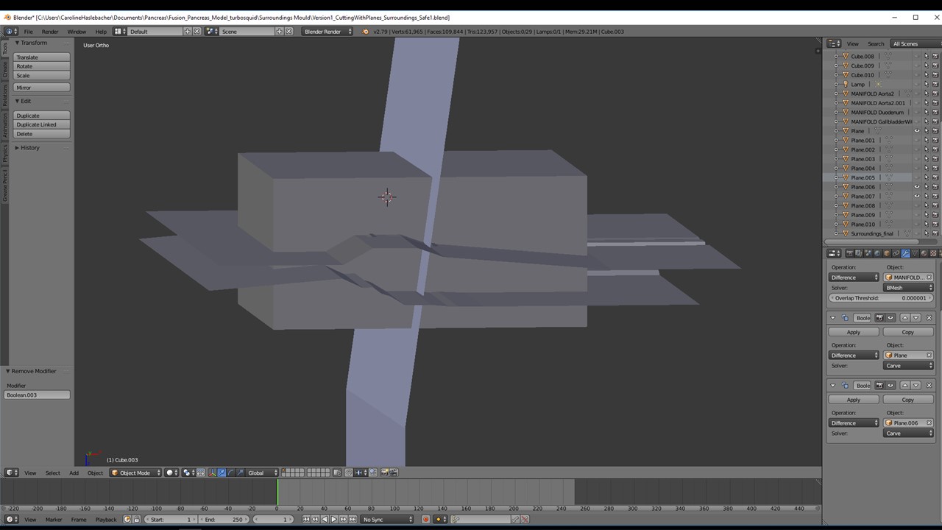Open the object cube tab in Properties

point(887,253)
